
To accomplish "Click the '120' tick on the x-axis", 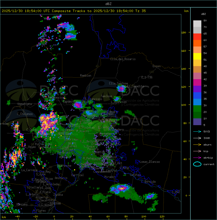I will (162, 217).
